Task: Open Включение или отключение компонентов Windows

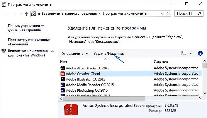Action: pos(31,53)
